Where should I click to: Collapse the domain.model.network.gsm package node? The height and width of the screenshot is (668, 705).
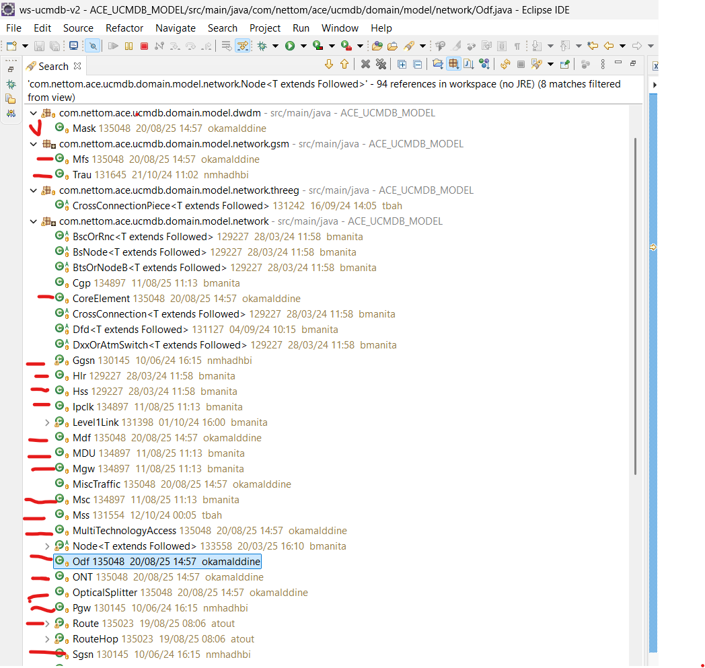point(34,144)
